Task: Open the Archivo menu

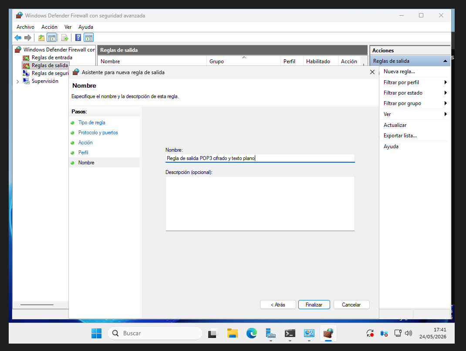Action: 26,27
